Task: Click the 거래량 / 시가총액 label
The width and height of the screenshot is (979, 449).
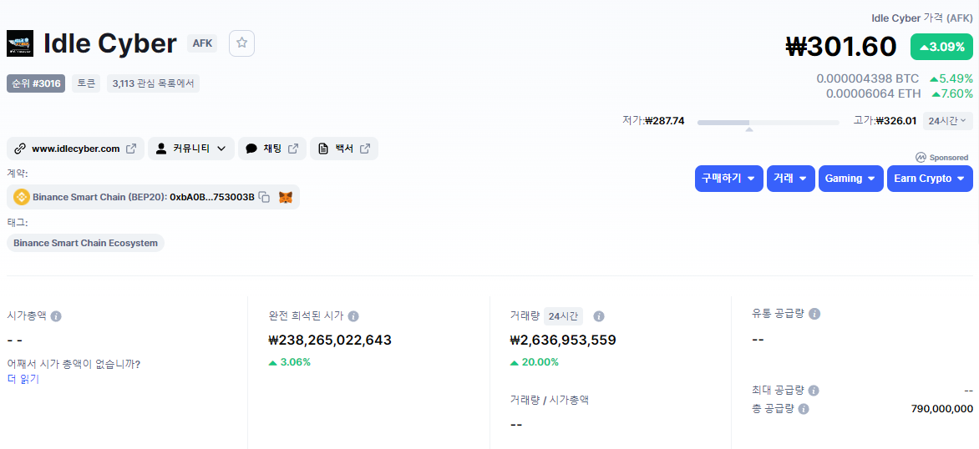Action: click(550, 401)
